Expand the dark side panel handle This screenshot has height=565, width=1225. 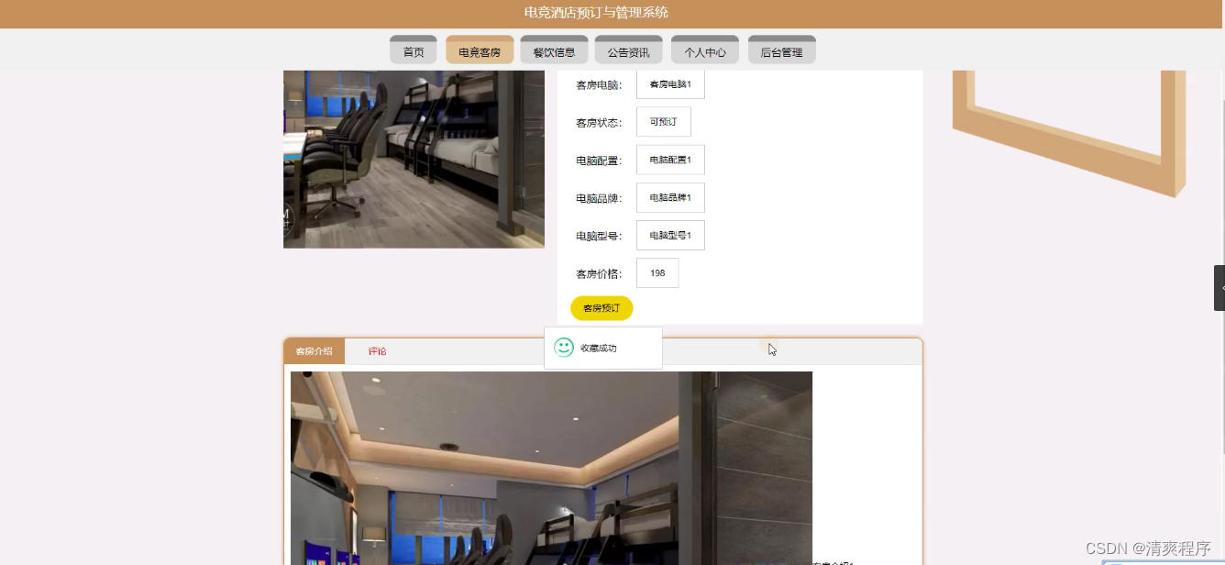(1219, 288)
